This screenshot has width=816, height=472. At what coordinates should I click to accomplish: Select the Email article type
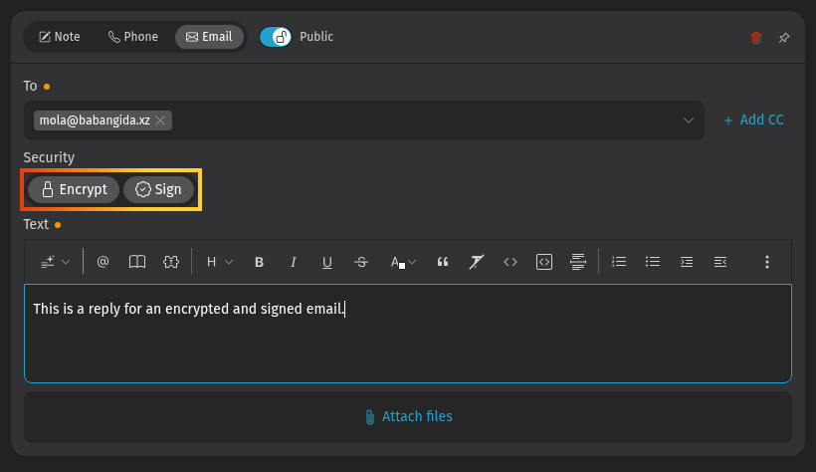point(209,37)
